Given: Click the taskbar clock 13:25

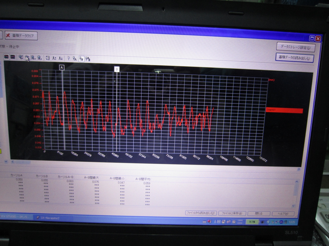Looking at the screenshot, I should [x=292, y=222].
